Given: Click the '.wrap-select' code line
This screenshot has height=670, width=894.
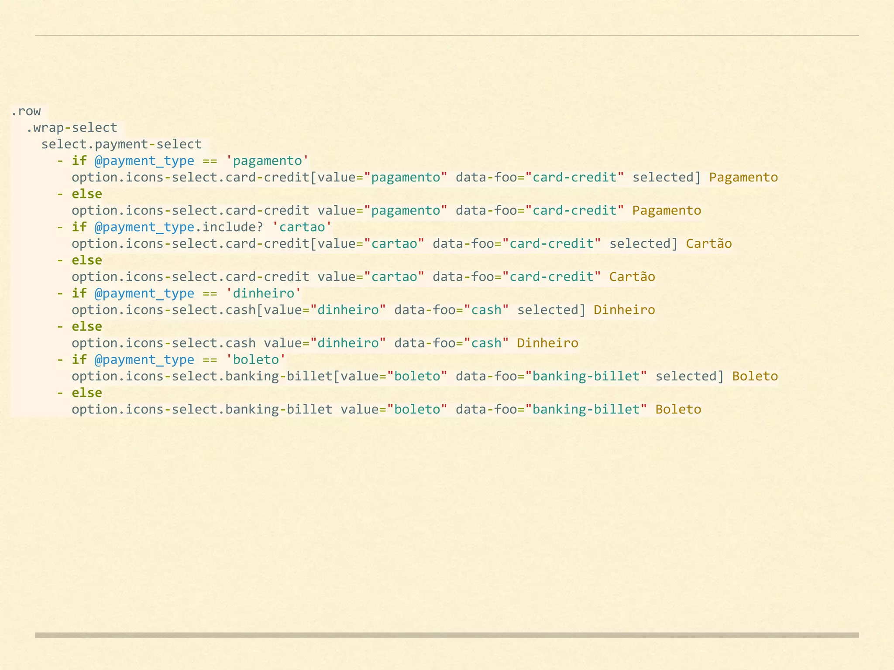Looking at the screenshot, I should [72, 128].
